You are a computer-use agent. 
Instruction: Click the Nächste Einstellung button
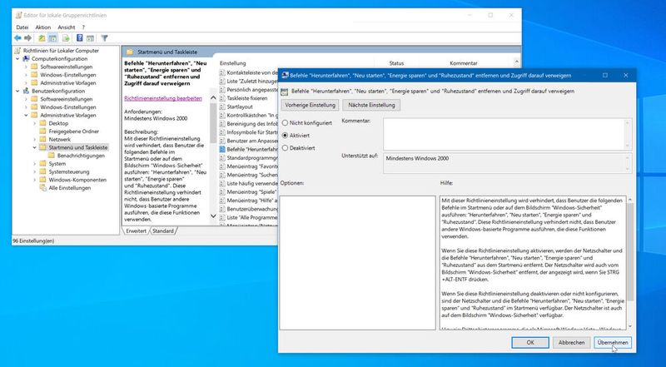371,105
